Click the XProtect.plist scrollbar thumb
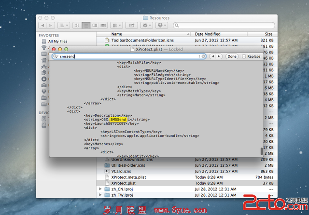This screenshot has width=309, height=215. 262,151
